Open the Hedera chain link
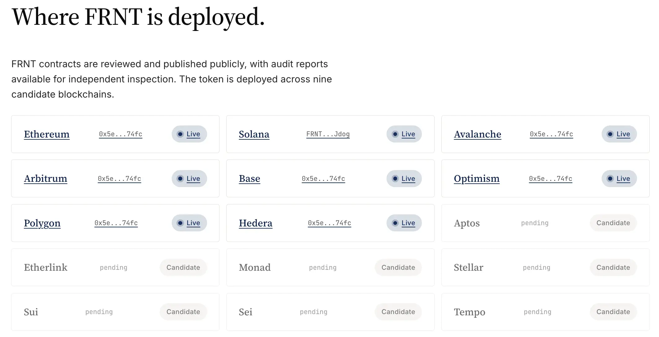This screenshot has width=659, height=337. tap(255, 223)
